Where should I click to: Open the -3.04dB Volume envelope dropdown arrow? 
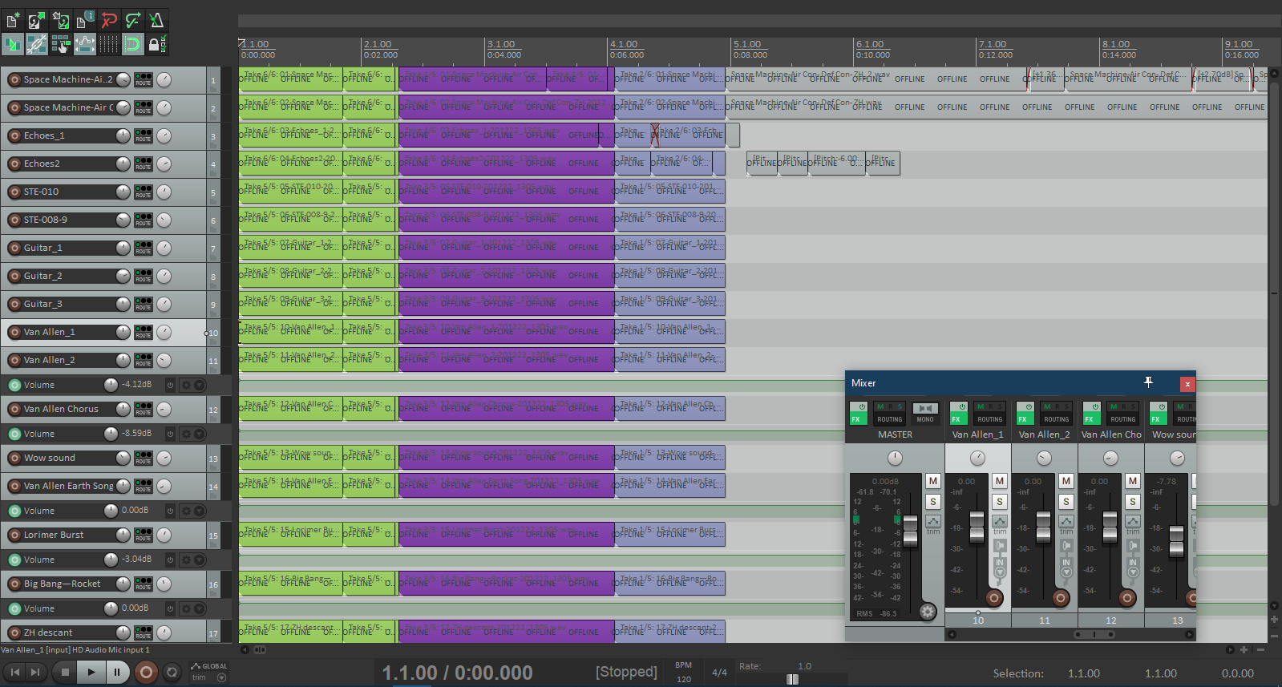pyautogui.click(x=200, y=560)
